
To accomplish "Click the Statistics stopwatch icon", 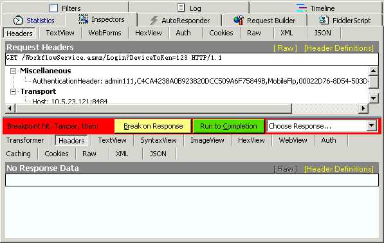I will 18,20.
